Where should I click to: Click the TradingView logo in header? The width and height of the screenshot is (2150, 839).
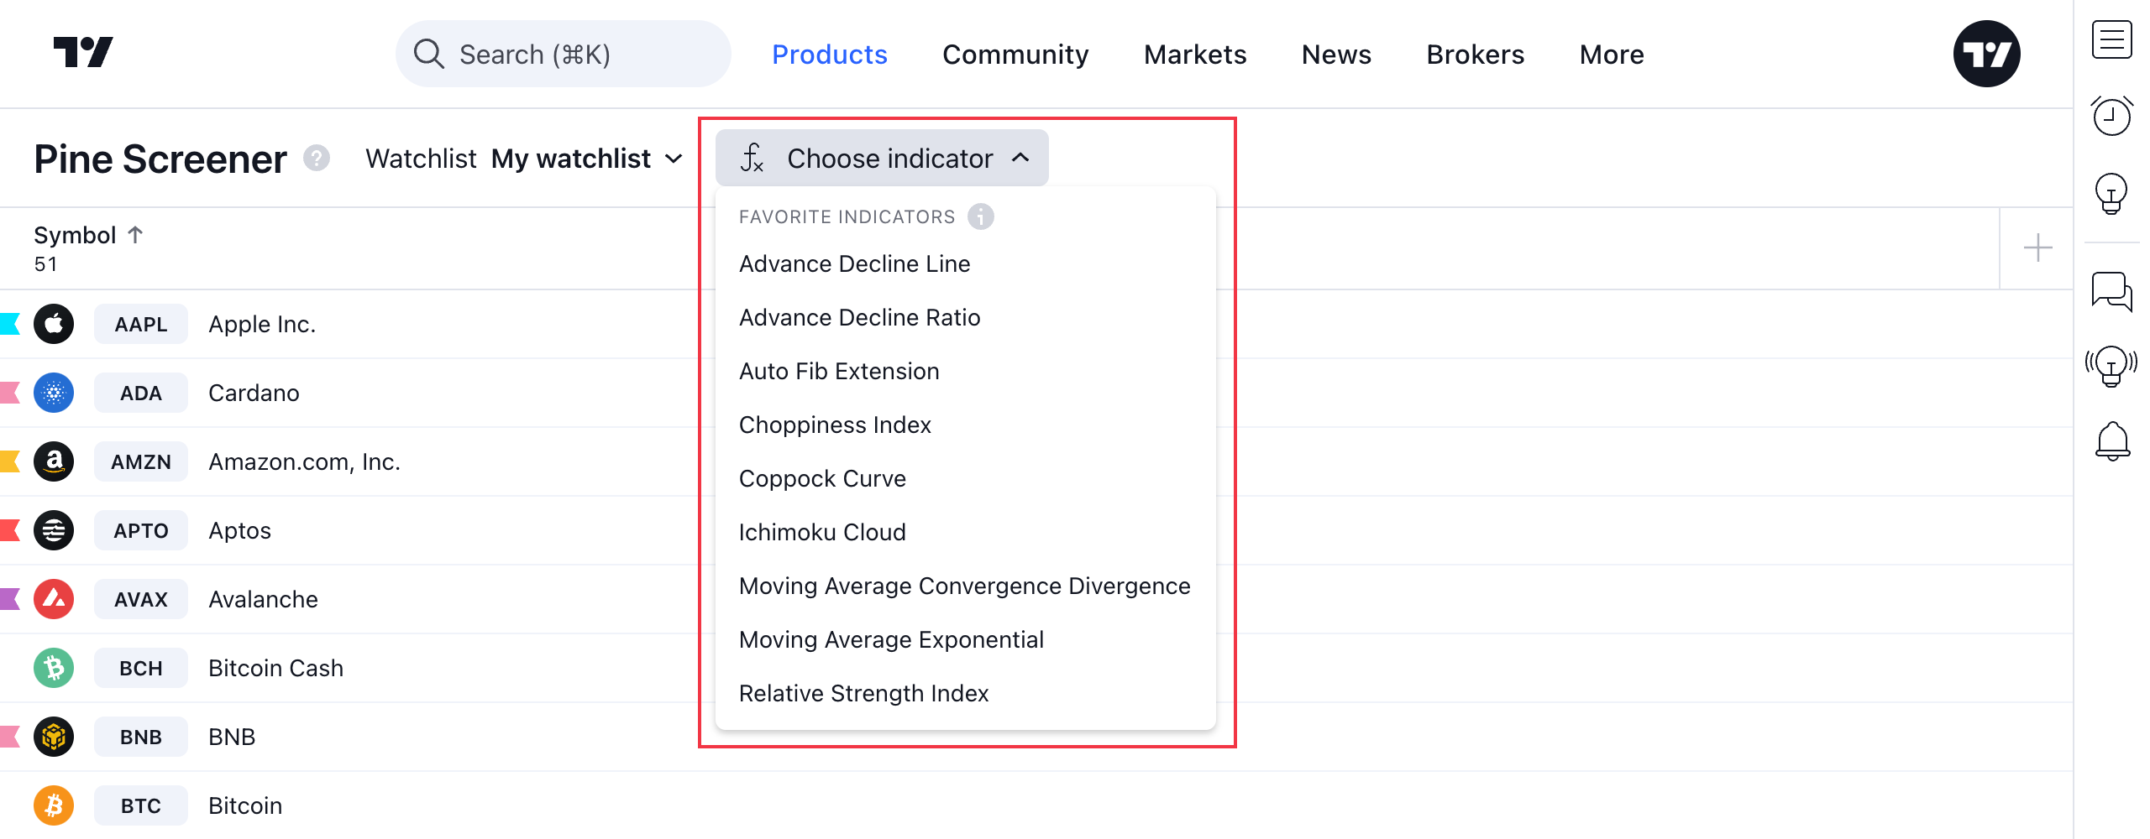[83, 53]
